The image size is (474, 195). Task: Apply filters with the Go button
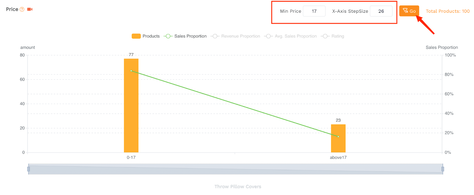(x=409, y=11)
